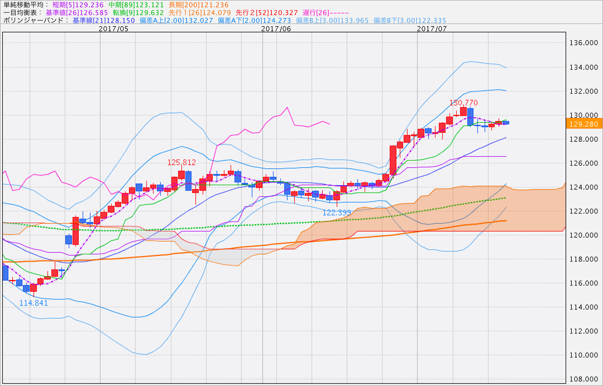Click the 122.000 price axis label
Viewport: 603px width, 386px height.
(x=584, y=211)
